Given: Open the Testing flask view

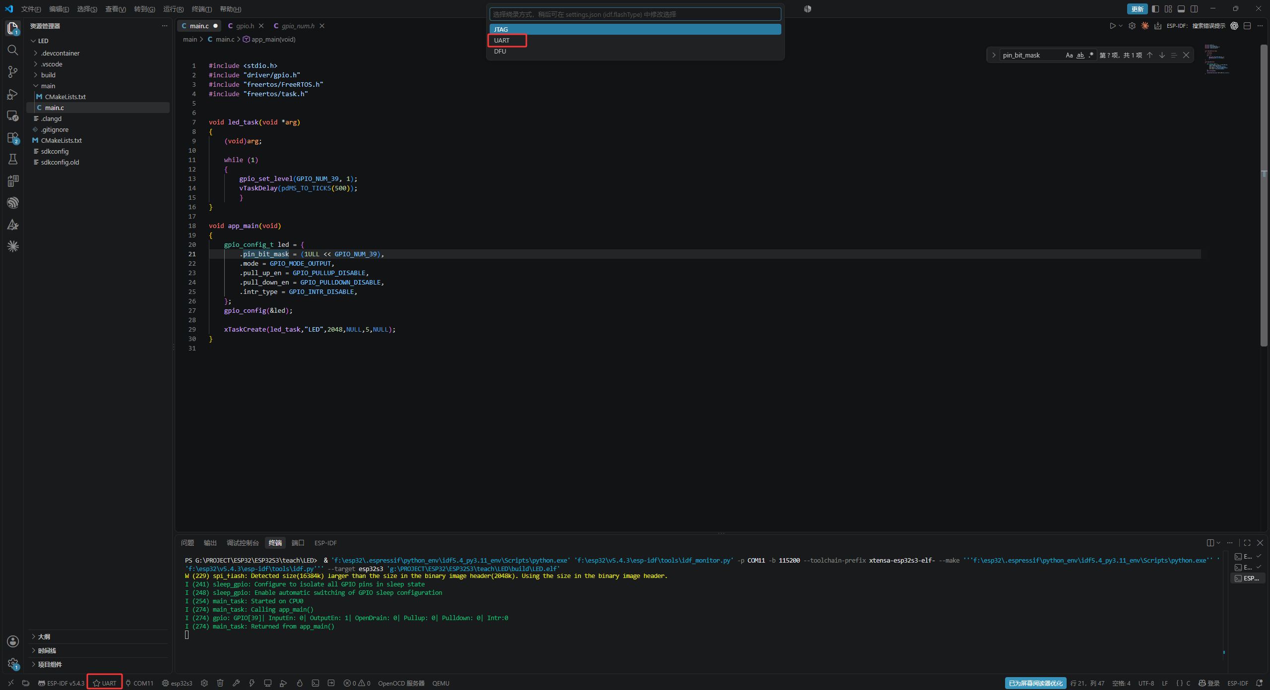Looking at the screenshot, I should point(13,159).
